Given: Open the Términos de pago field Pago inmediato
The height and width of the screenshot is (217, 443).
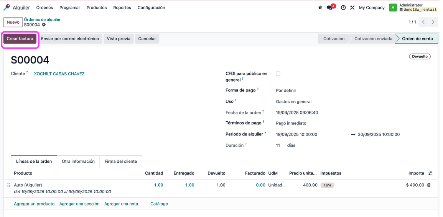Looking at the screenshot, I should (291, 123).
